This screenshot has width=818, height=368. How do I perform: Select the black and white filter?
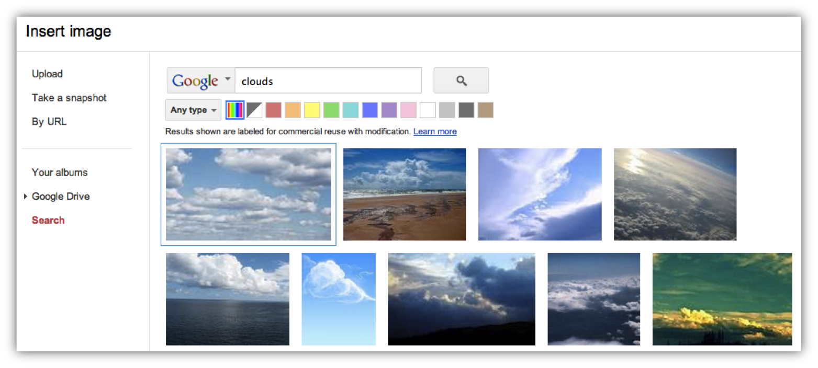pos(254,110)
